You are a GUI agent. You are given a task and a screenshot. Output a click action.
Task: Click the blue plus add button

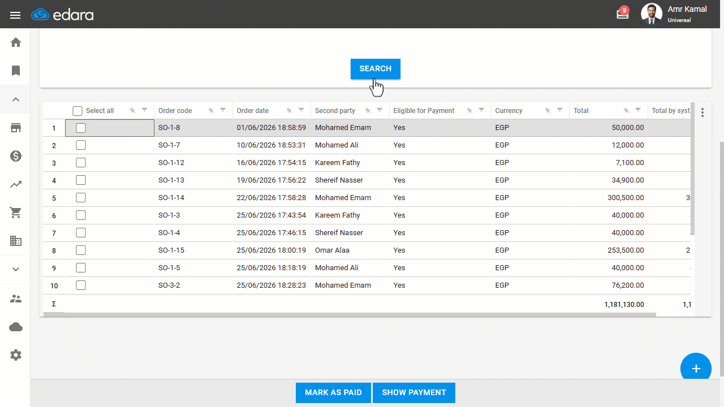(x=696, y=369)
